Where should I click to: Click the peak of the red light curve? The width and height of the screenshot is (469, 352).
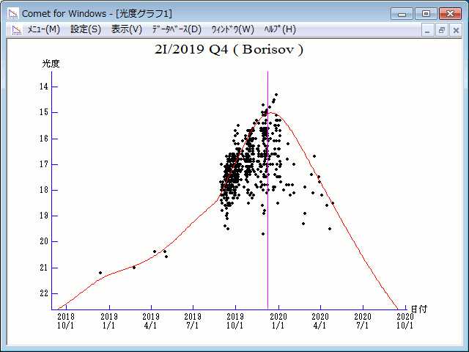click(x=271, y=113)
